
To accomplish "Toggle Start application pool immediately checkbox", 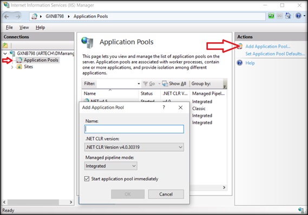I will click(87, 179).
